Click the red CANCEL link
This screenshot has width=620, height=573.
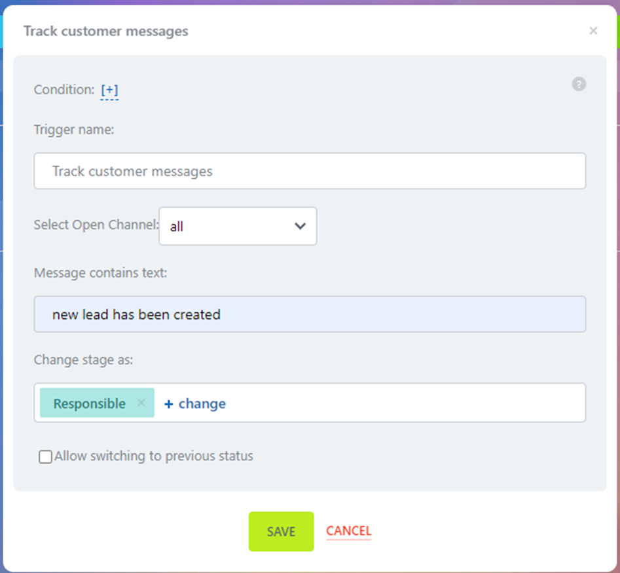pos(348,531)
